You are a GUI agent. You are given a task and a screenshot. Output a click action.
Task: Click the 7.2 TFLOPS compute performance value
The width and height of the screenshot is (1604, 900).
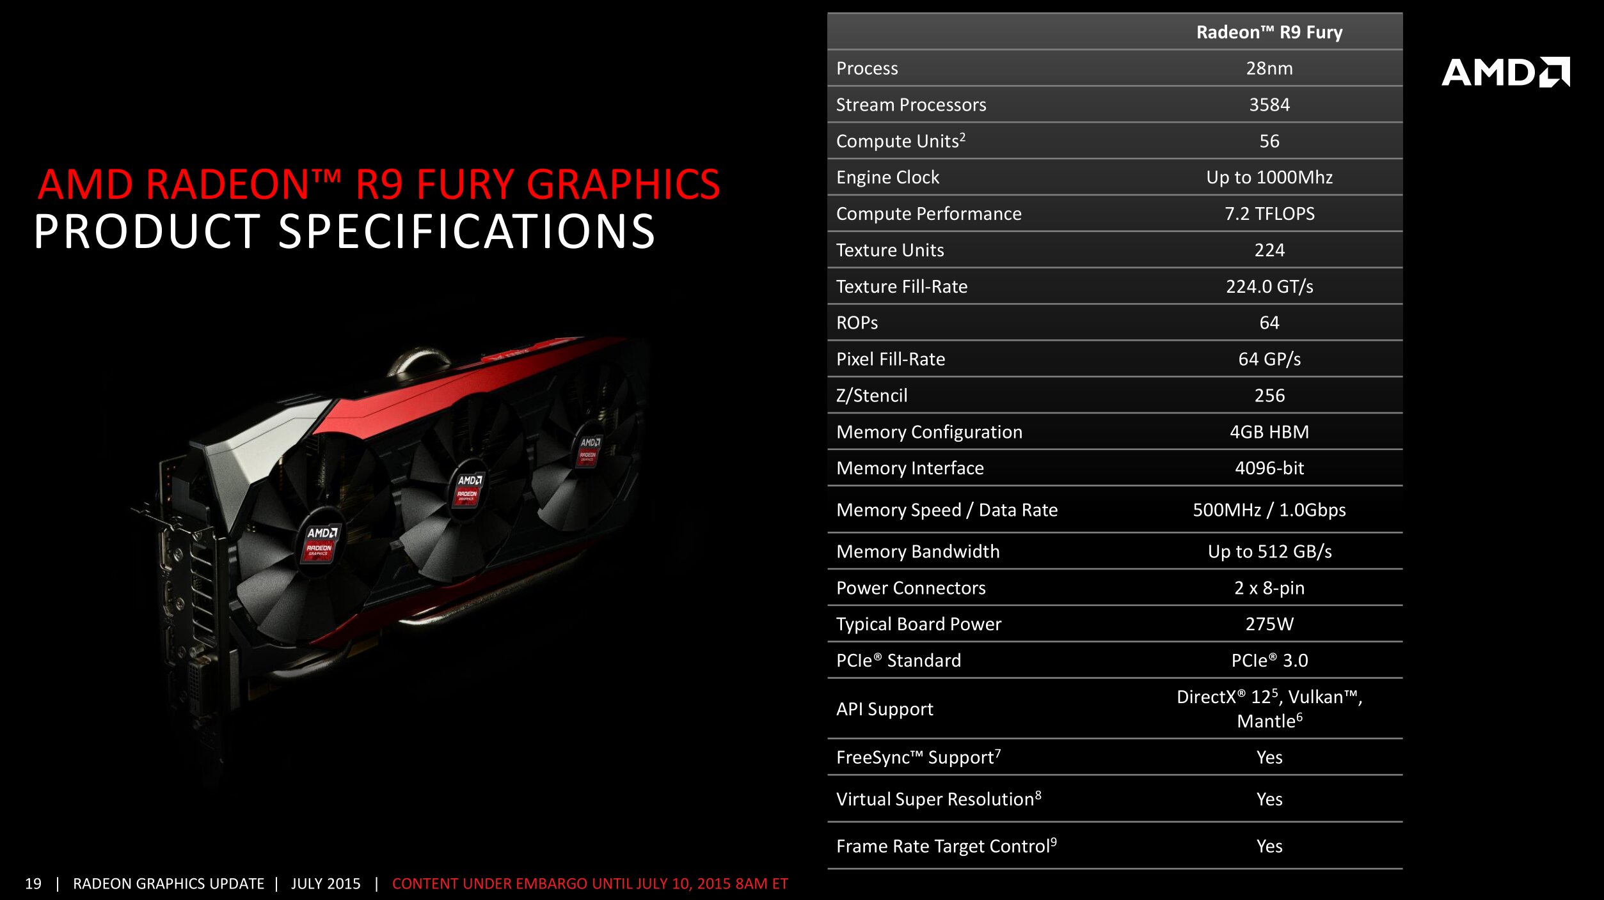1269,213
